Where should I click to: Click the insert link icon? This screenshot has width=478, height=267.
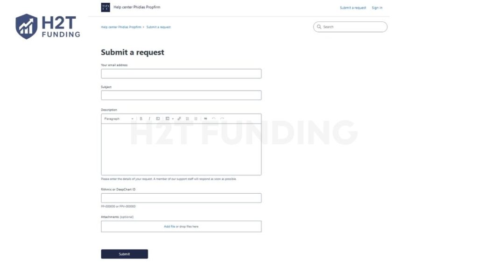[179, 119]
